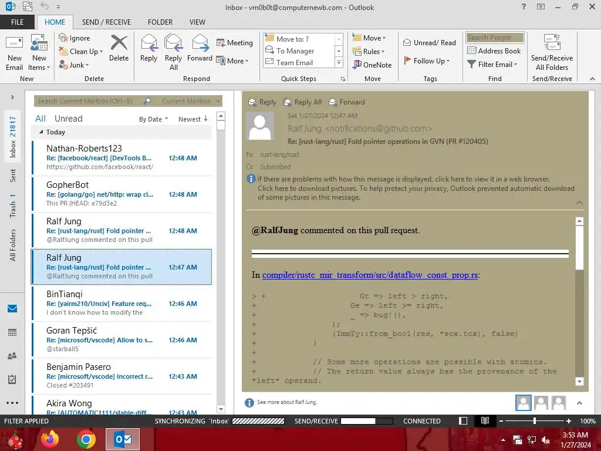This screenshot has height=451, width=601.
Task: Click Forward in the reading pane
Action: click(347, 102)
